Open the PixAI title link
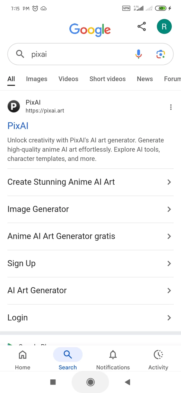181x393 pixels. pyautogui.click(x=18, y=126)
